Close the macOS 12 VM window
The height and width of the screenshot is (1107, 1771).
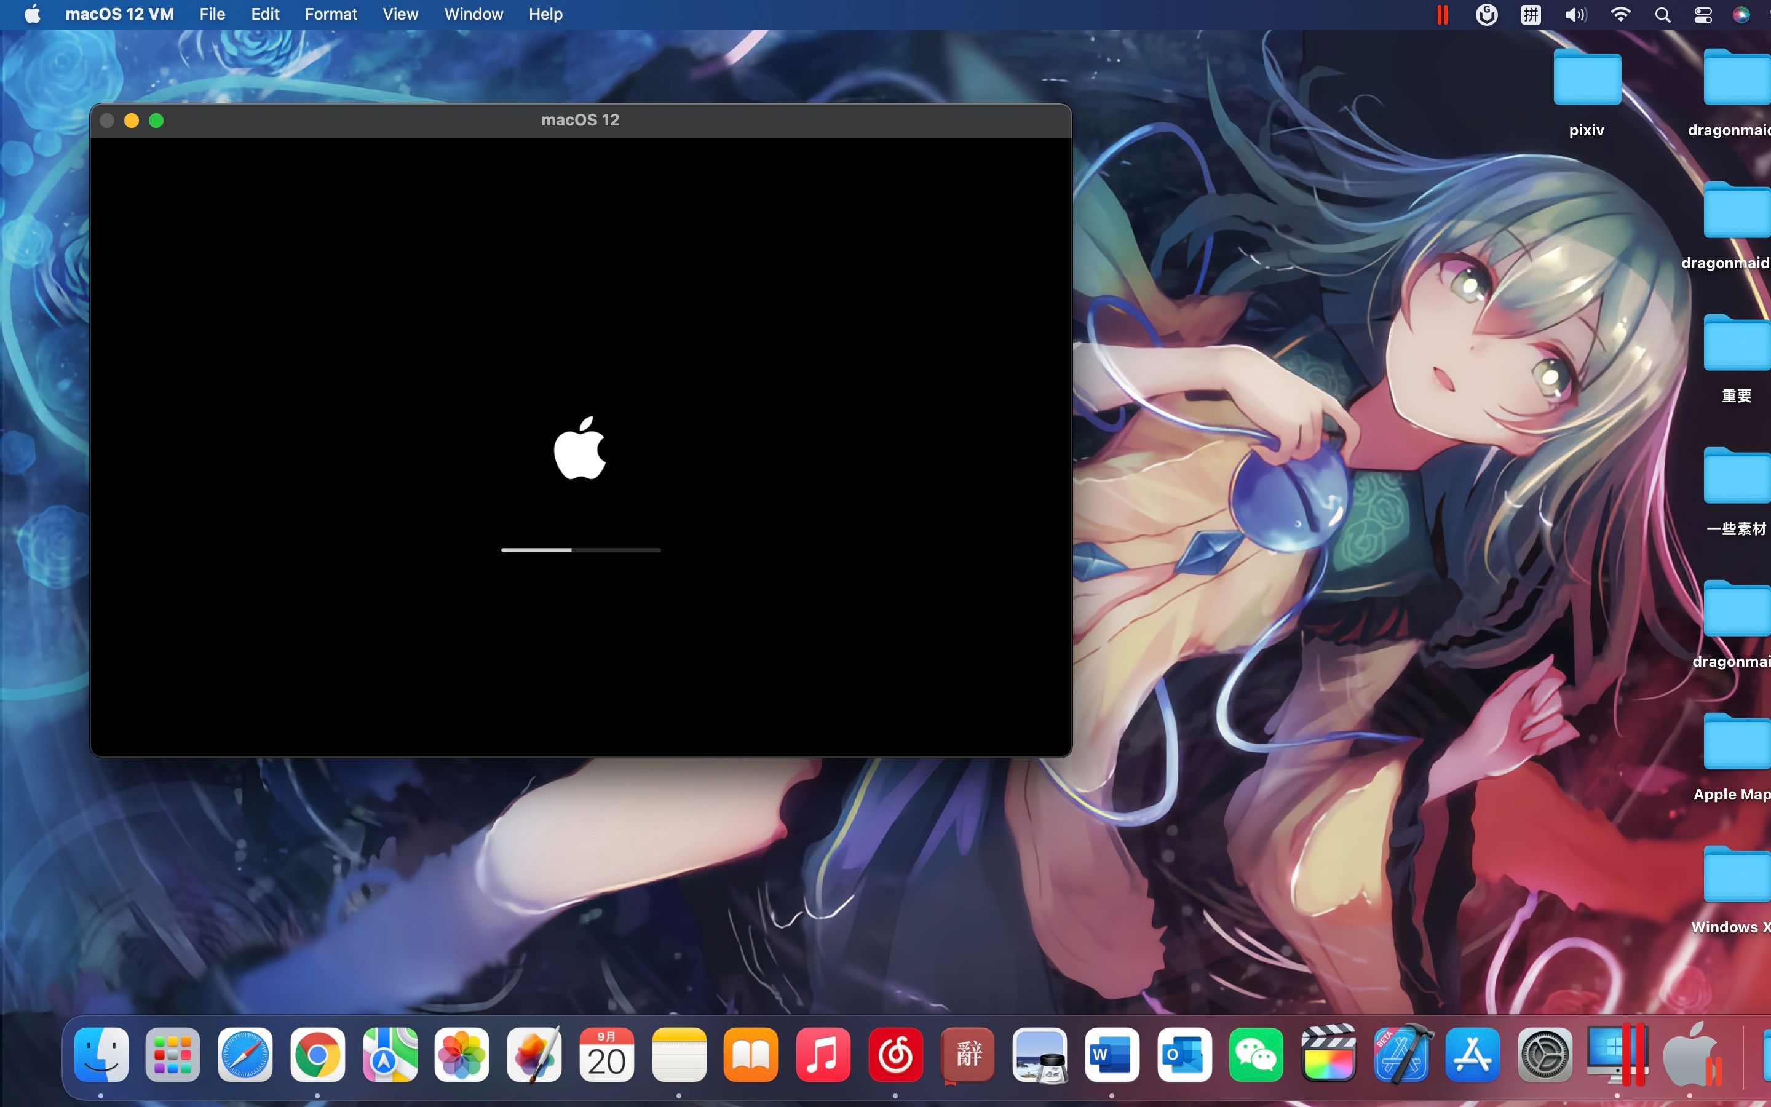(x=107, y=121)
